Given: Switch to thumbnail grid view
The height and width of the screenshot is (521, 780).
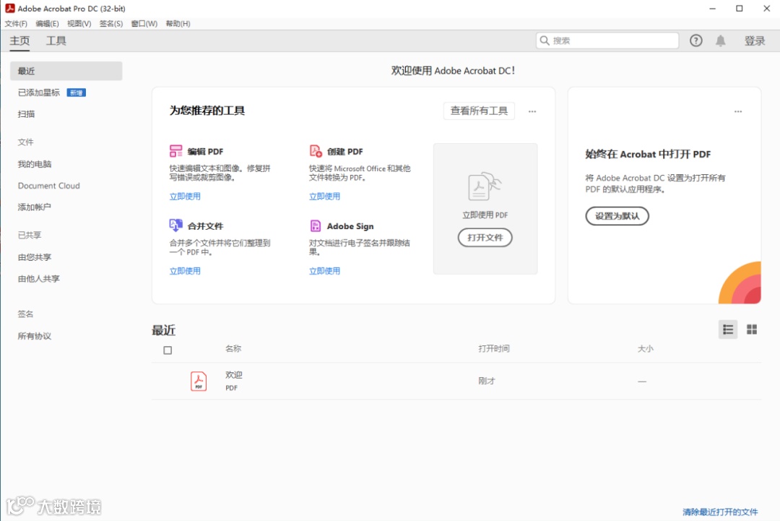Looking at the screenshot, I should tap(752, 330).
